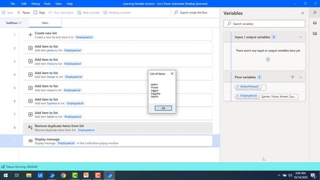This screenshot has width=320, height=180.
Task: Select Add item Satish action
Action: [x=117, y=114]
